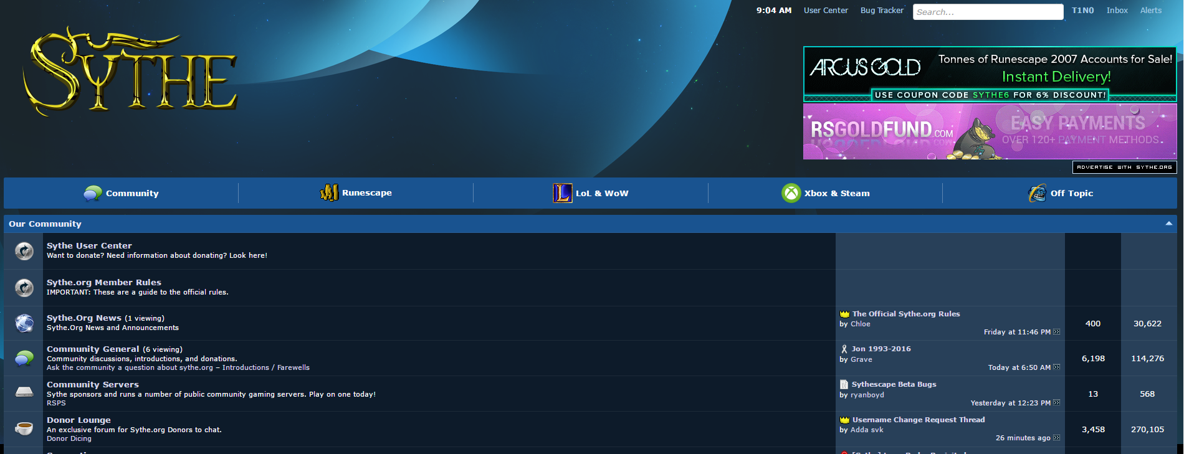Click the LoL & WoW nav icon

[562, 193]
